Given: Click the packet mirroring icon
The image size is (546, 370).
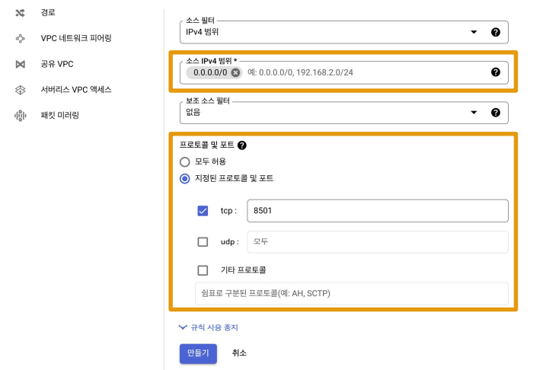Looking at the screenshot, I should click(21, 116).
